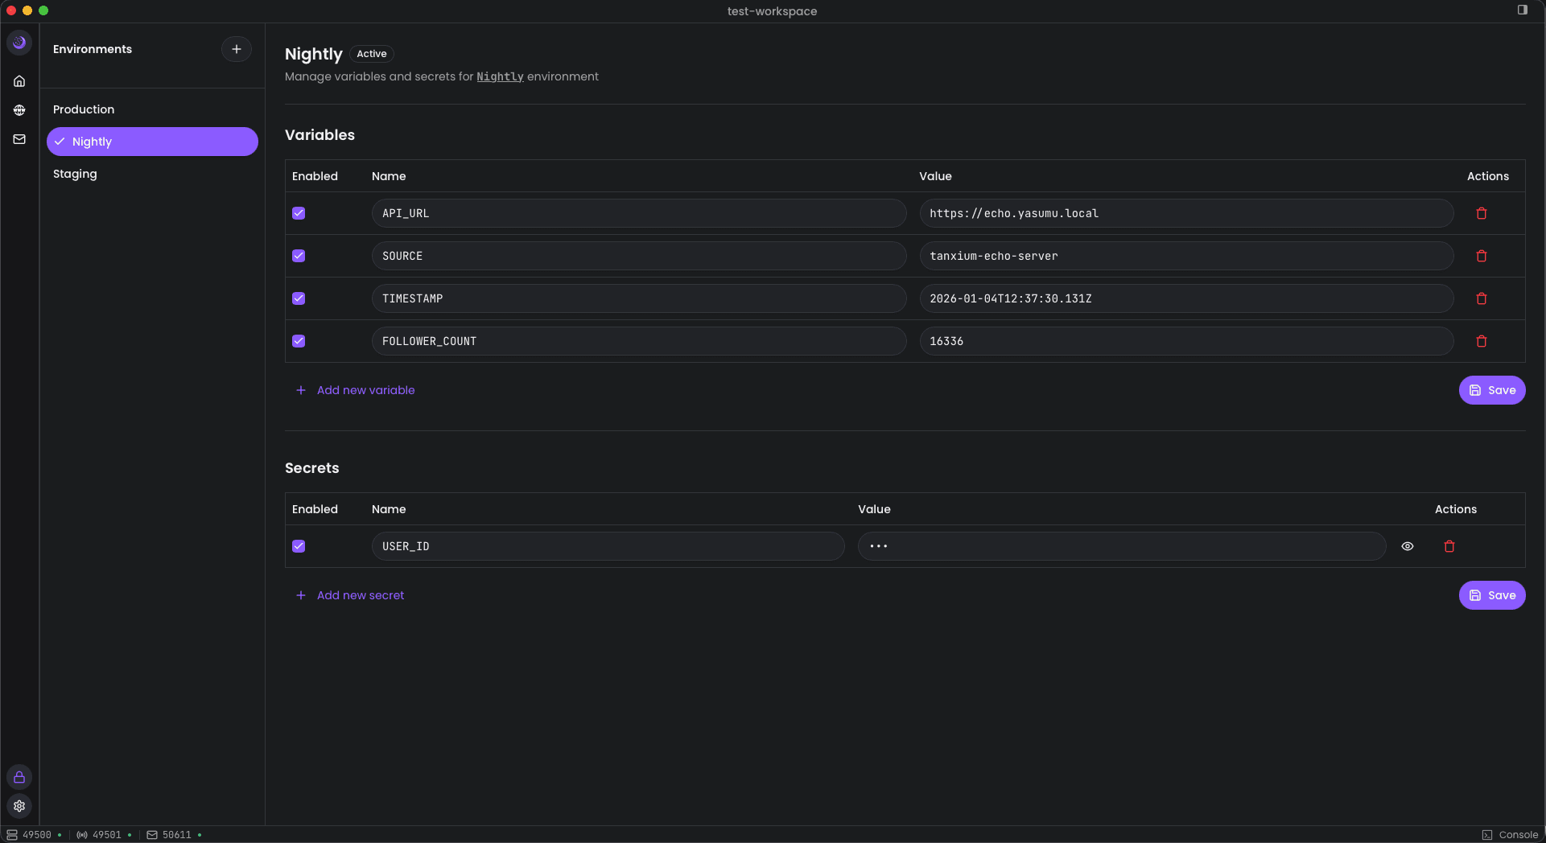Select the Production environment
The image size is (1546, 843).
(84, 109)
